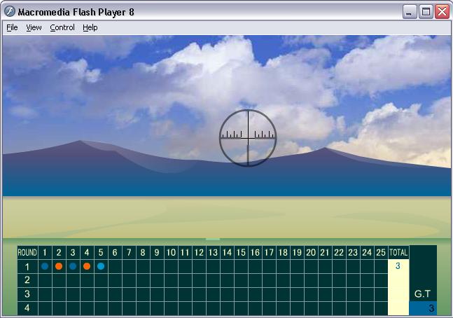Click column header 8

coord(143,253)
